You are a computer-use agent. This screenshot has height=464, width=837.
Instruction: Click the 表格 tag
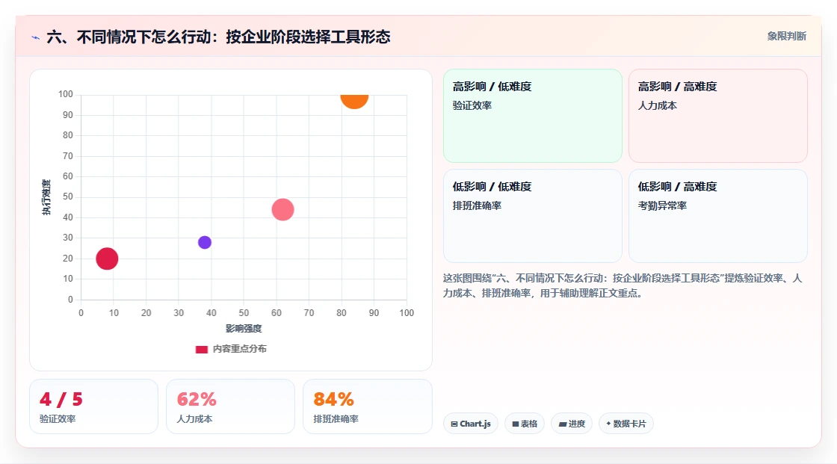pos(525,424)
